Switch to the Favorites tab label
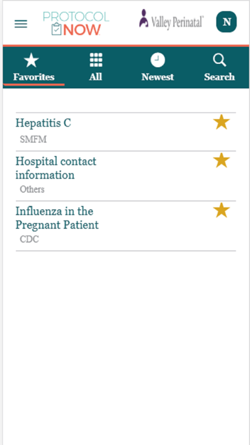The height and width of the screenshot is (445, 250). [x=34, y=77]
